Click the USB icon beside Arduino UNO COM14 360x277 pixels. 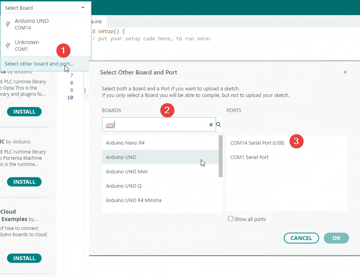click(8, 24)
